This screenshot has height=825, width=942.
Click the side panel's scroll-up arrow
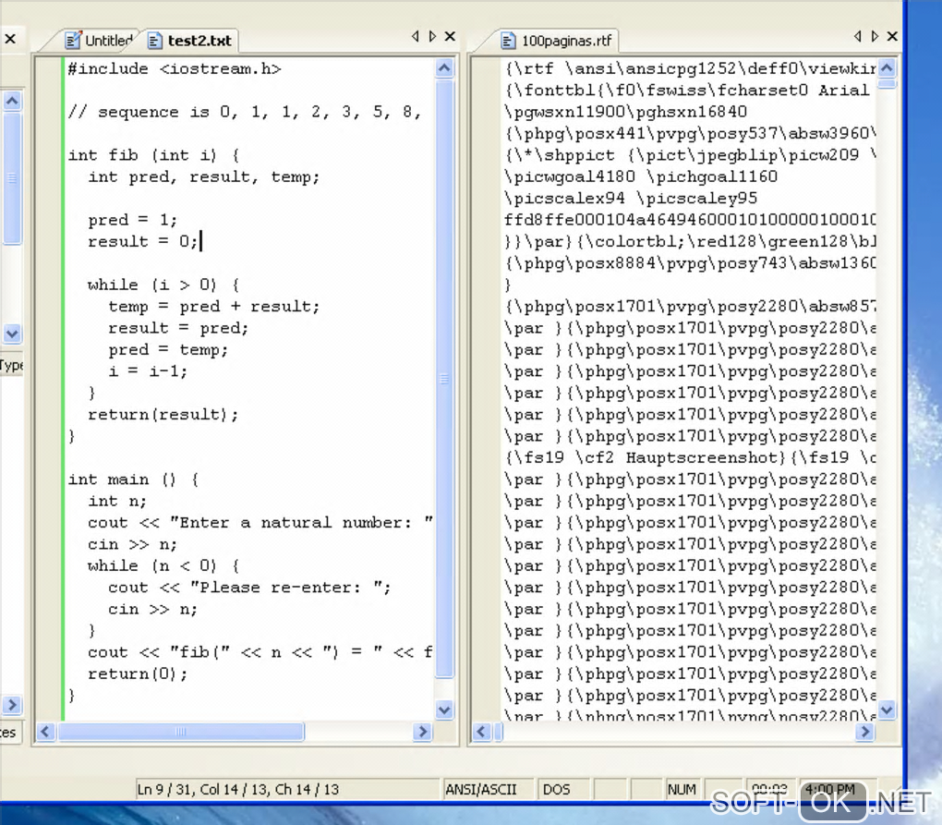(12, 101)
